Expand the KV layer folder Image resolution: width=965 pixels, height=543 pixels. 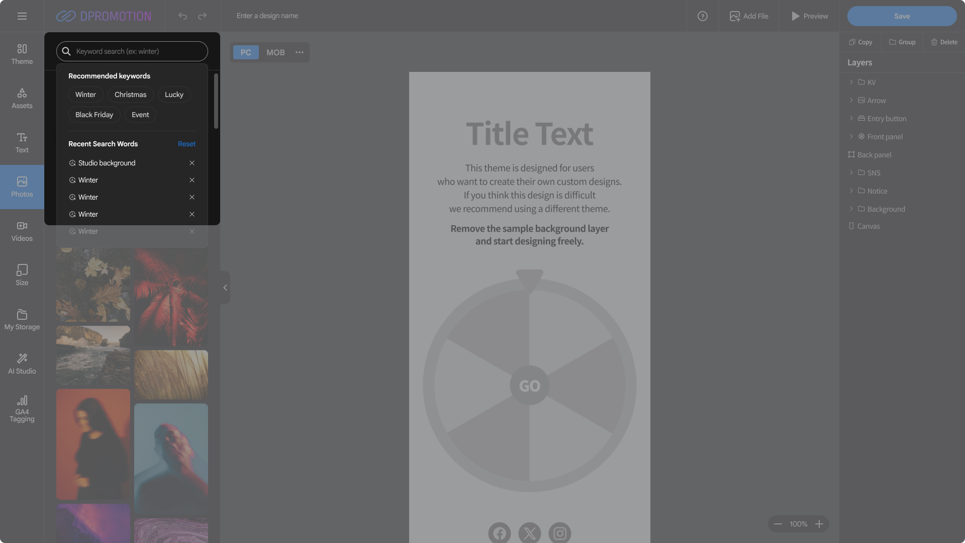point(851,82)
